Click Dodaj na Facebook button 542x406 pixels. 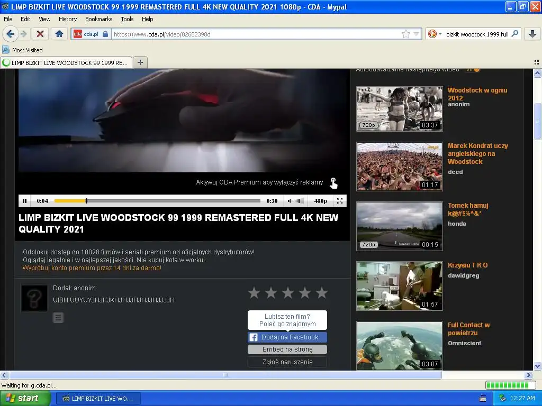pos(287,337)
